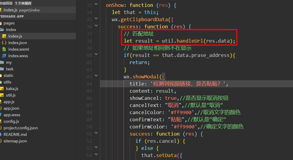Click the confirmText value "粘贴"
The image size is (293, 160).
[x=176, y=119]
